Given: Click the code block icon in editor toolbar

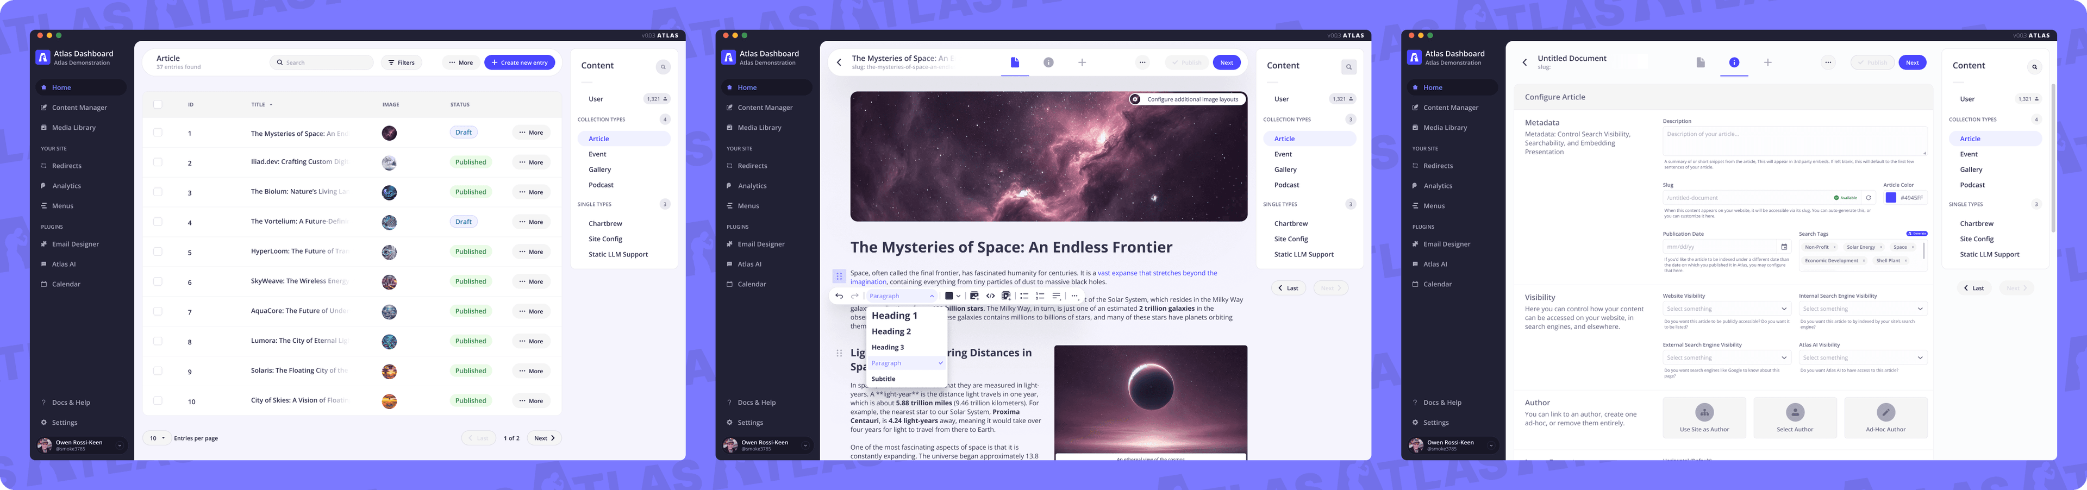Looking at the screenshot, I should (x=990, y=296).
